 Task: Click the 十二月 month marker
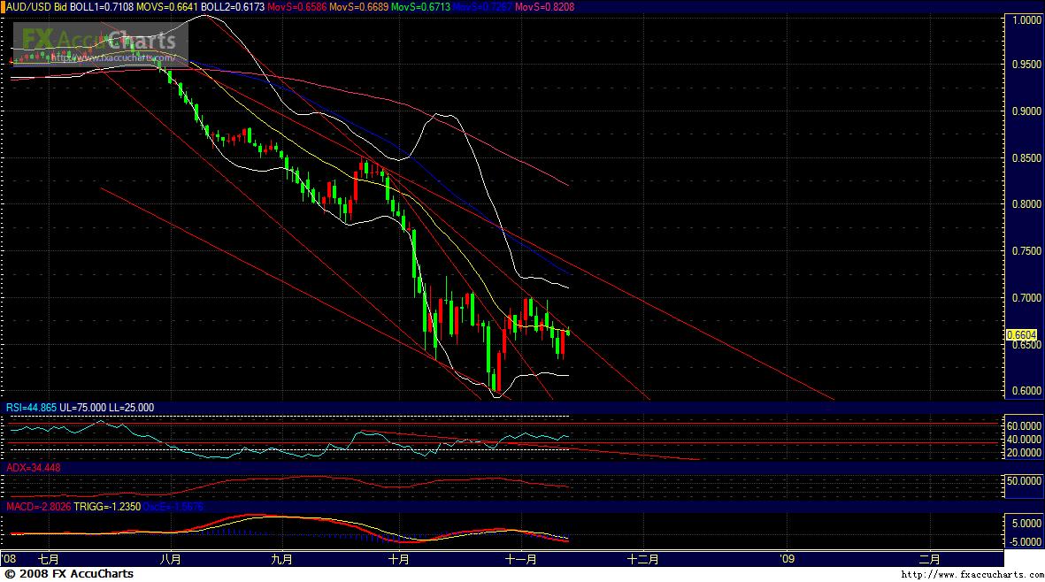[643, 559]
